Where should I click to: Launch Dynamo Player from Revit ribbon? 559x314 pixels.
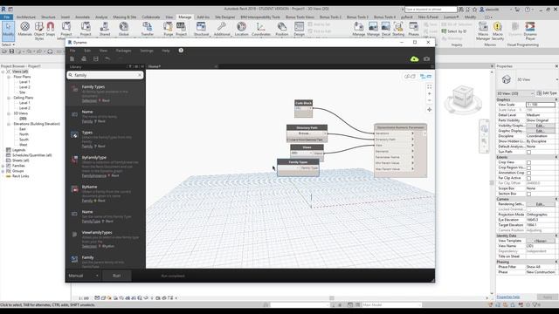pyautogui.click(x=530, y=31)
